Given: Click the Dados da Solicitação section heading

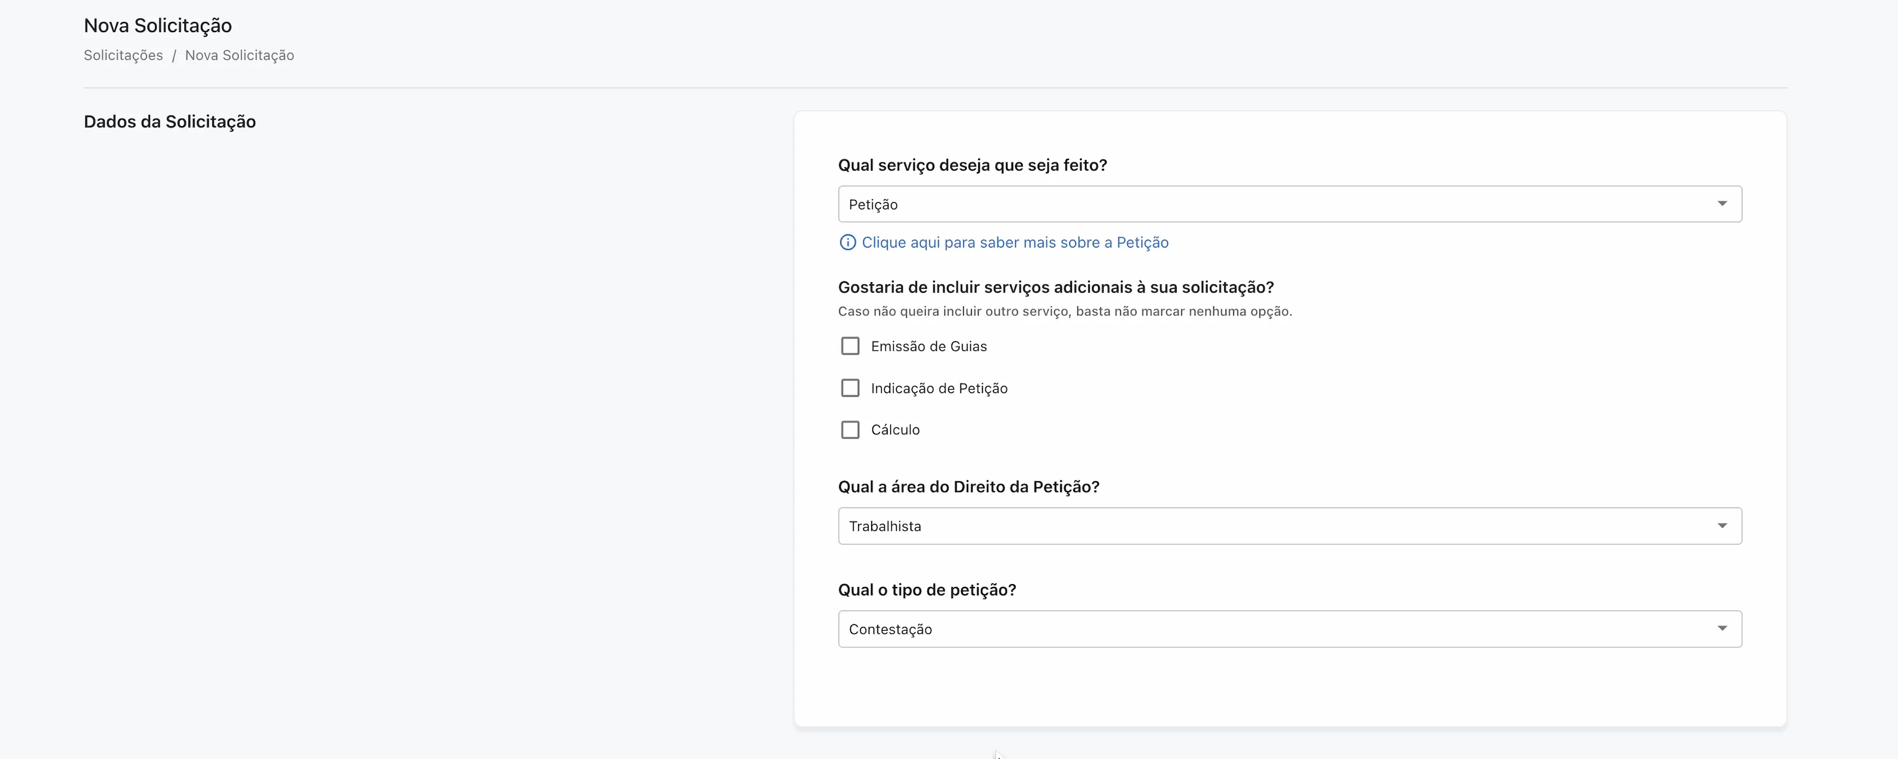Looking at the screenshot, I should click(169, 121).
